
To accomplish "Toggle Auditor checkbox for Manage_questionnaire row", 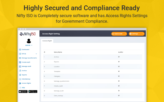I will coord(119,81).
